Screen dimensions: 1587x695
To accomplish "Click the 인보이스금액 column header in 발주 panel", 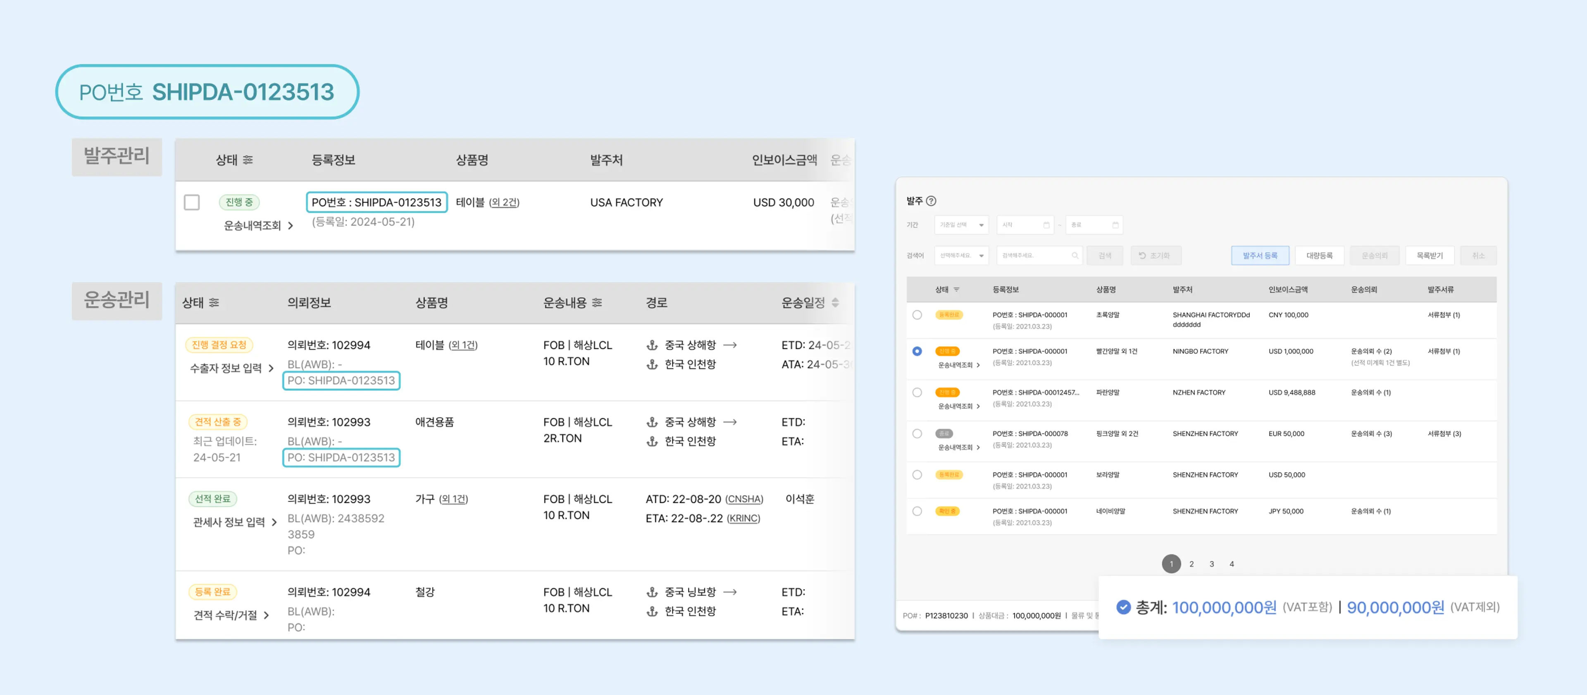I will coord(1288,289).
